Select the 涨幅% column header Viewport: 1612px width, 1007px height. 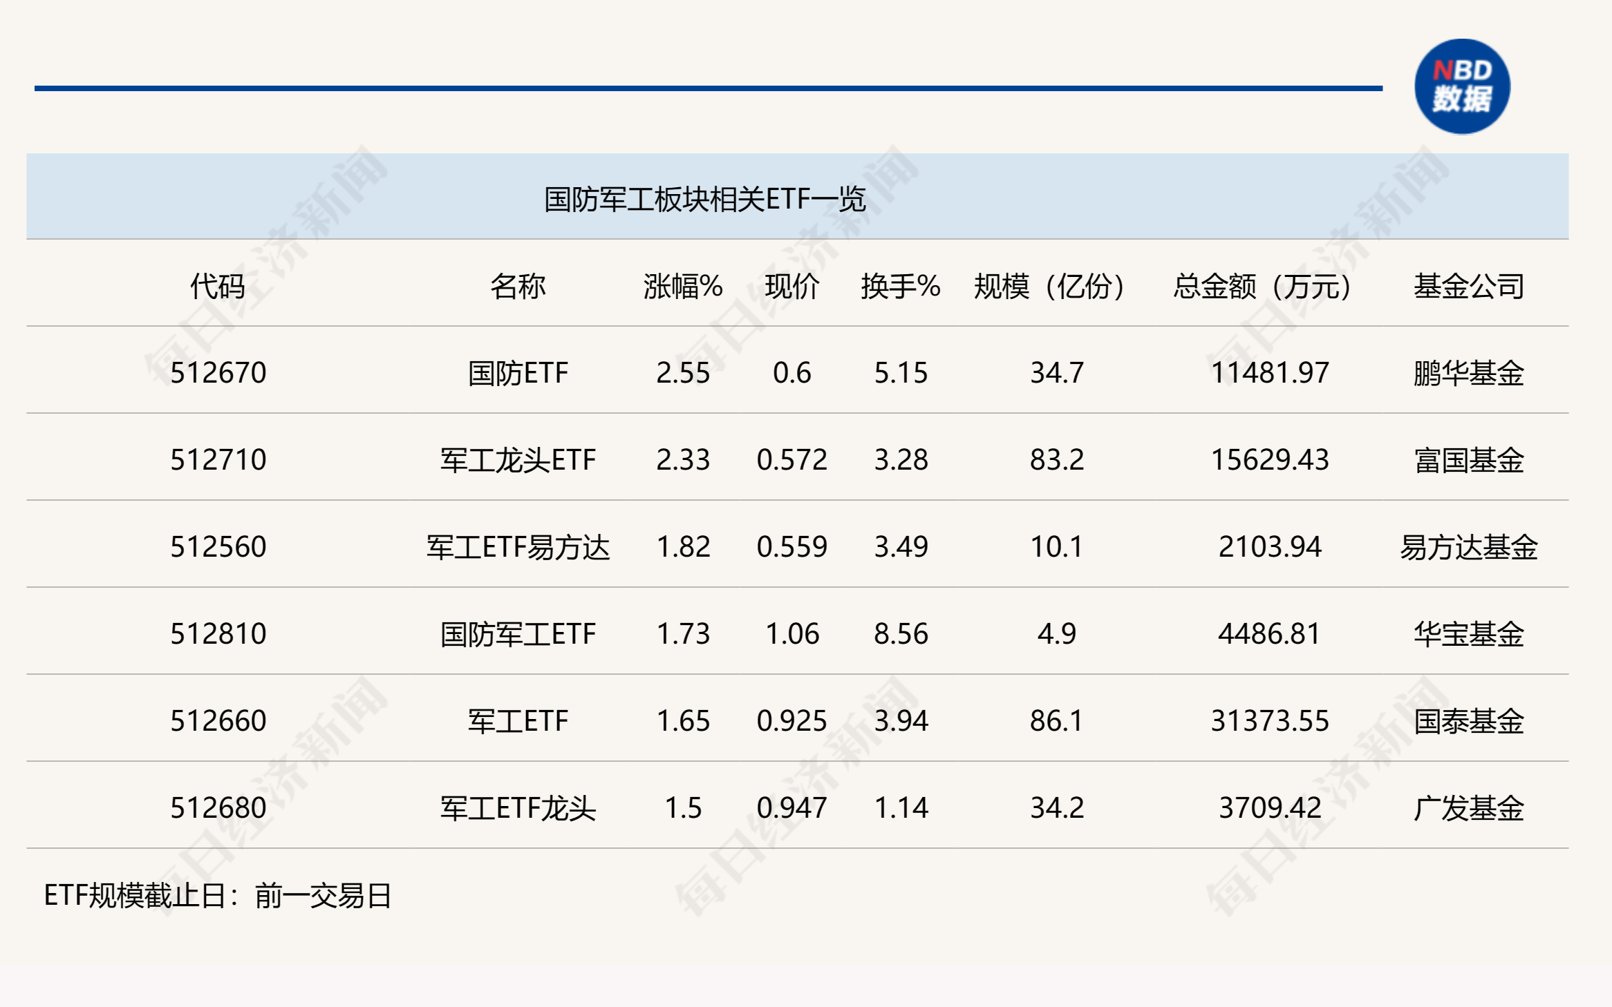682,286
